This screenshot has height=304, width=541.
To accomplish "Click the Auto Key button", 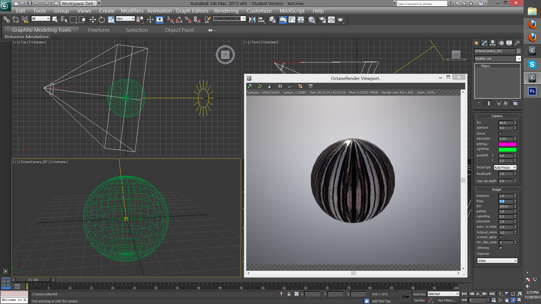I will tap(419, 294).
